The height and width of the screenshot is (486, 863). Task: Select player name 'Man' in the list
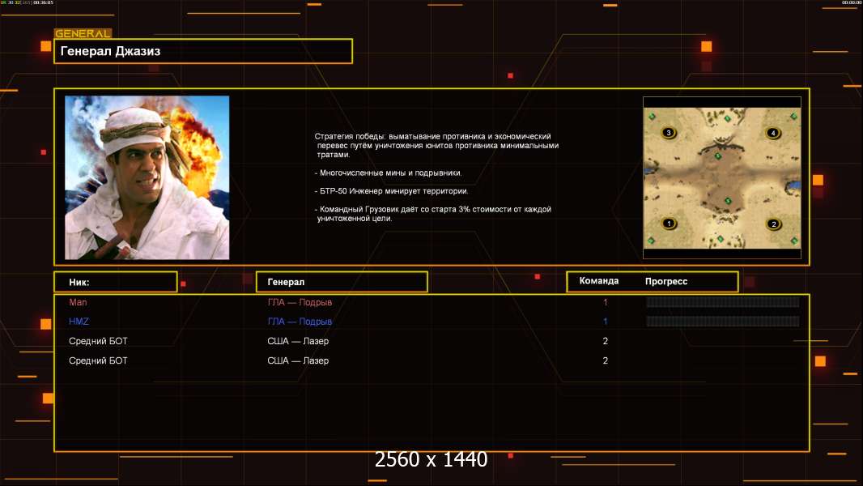[77, 302]
